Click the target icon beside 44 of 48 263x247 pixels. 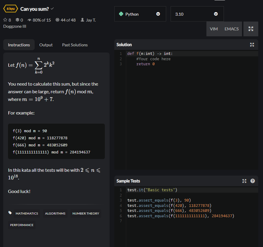click(57, 20)
